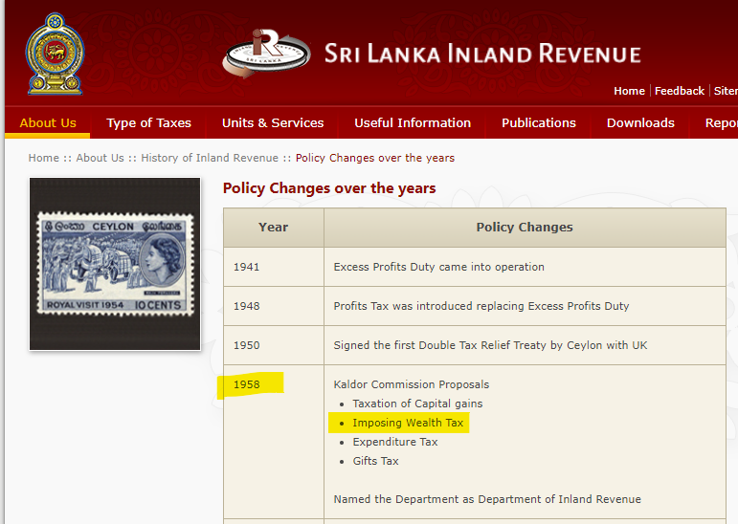
Task: Click the Sri Lanka Inland Revenue title
Action: point(482,54)
